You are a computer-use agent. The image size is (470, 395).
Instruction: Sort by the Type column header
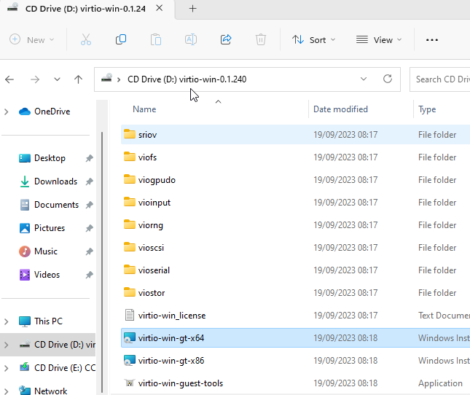[427, 109]
